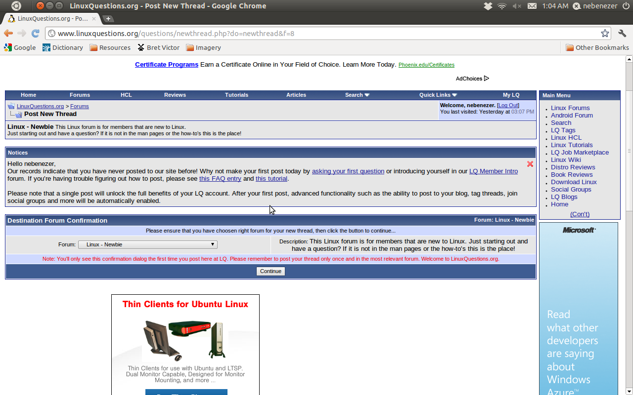Open Distro Reviews in Main Menu

click(x=573, y=167)
